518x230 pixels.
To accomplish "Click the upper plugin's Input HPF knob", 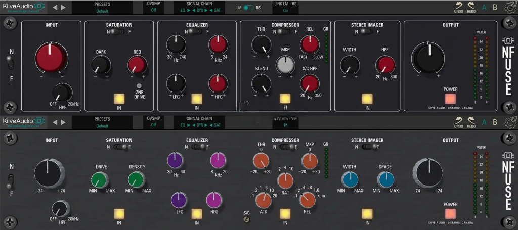I will pyautogui.click(x=62, y=92).
